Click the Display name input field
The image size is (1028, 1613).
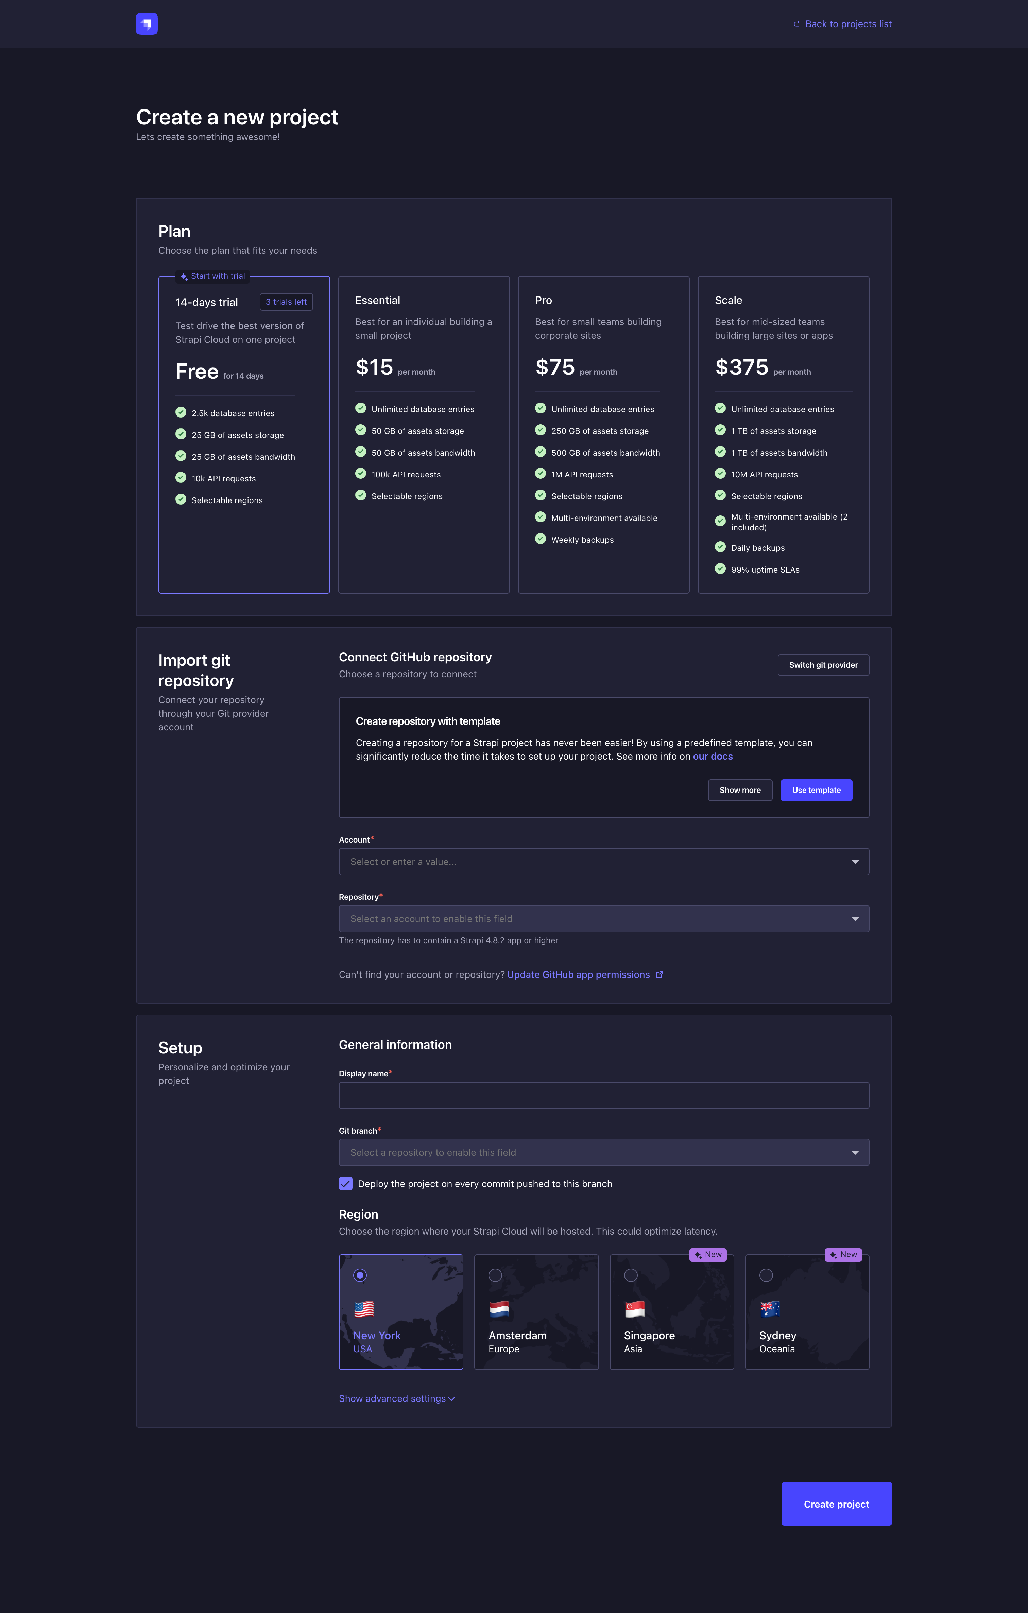pos(603,1095)
